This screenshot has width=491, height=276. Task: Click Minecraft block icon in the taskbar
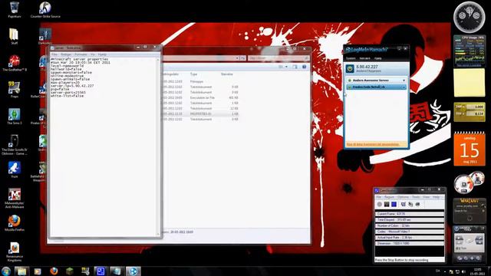70,271
